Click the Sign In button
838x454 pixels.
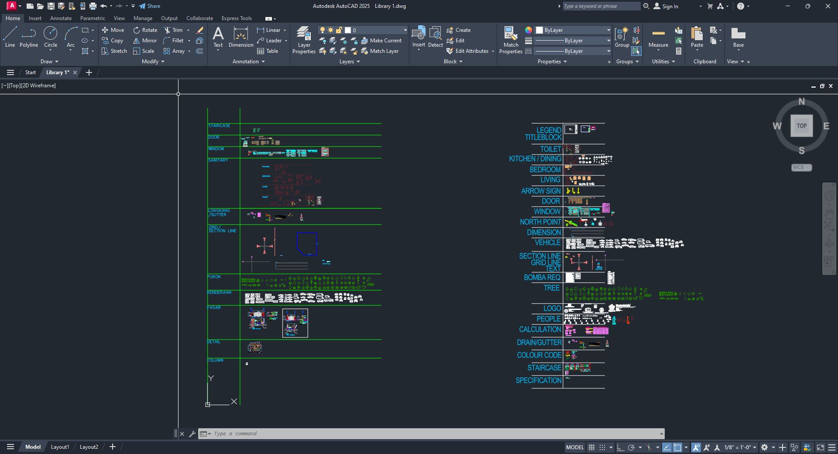[666, 6]
